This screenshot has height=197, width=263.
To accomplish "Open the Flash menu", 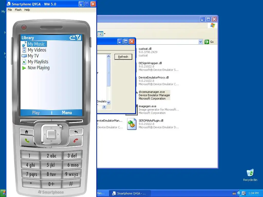I will coord(18,10).
